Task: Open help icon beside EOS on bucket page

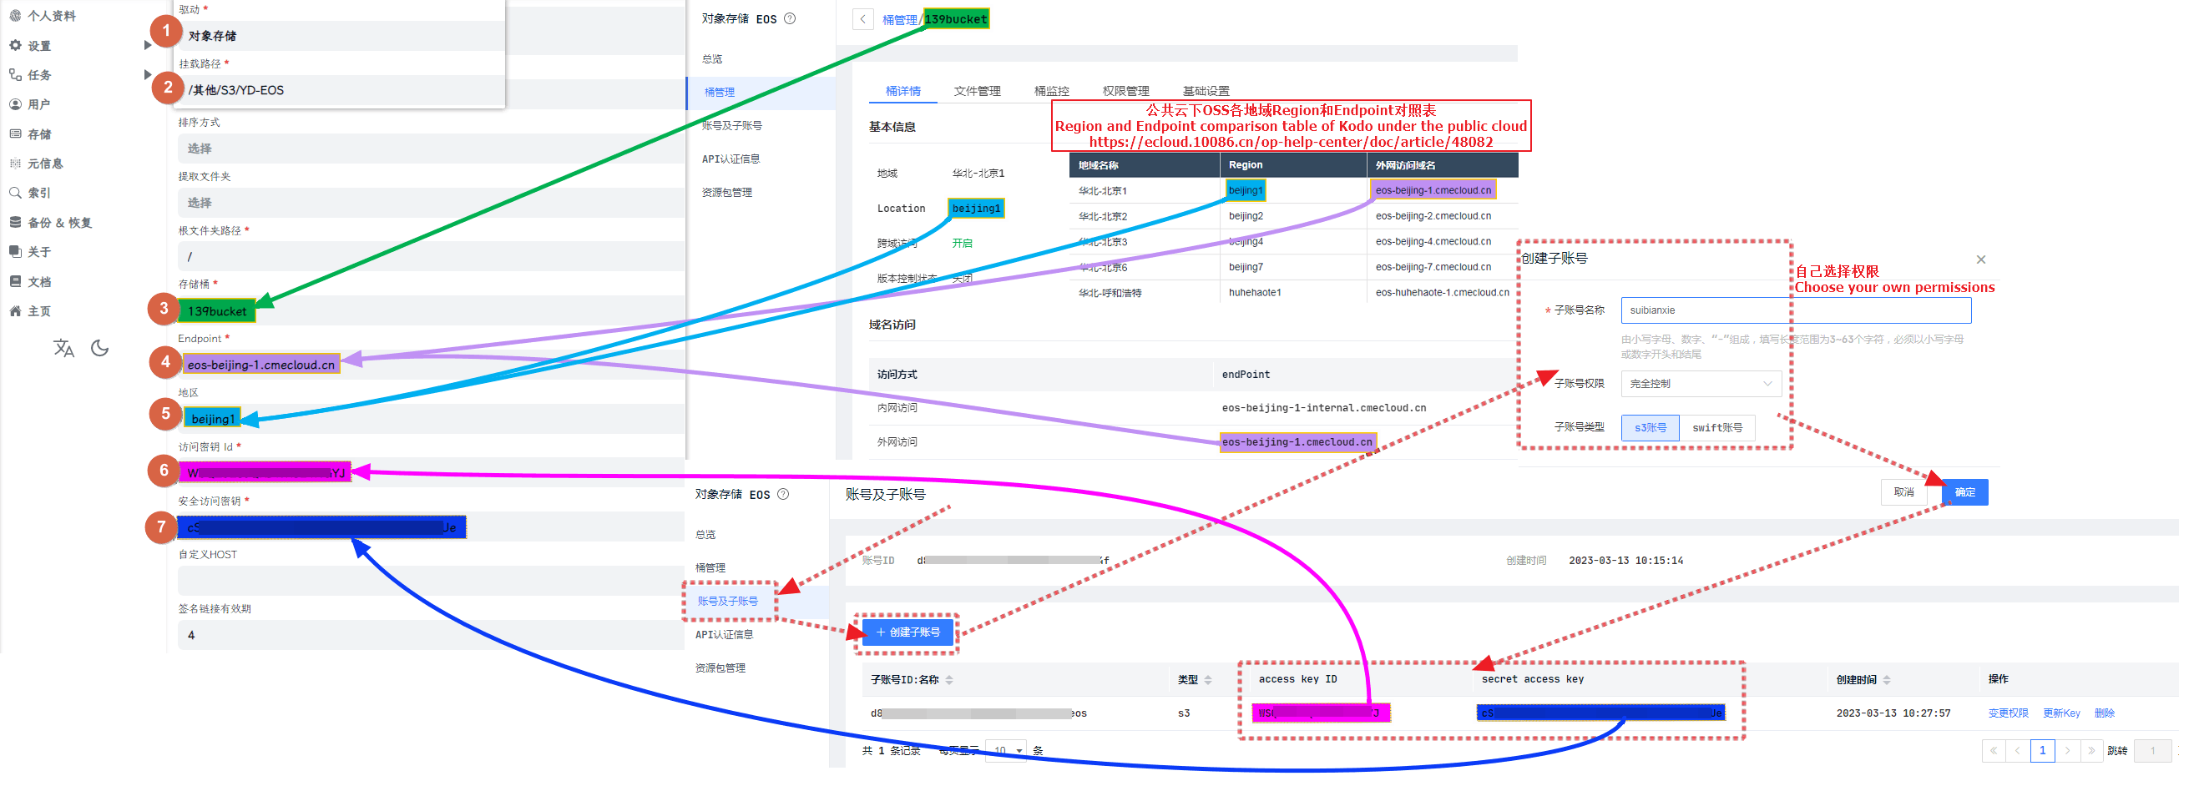Action: [790, 18]
